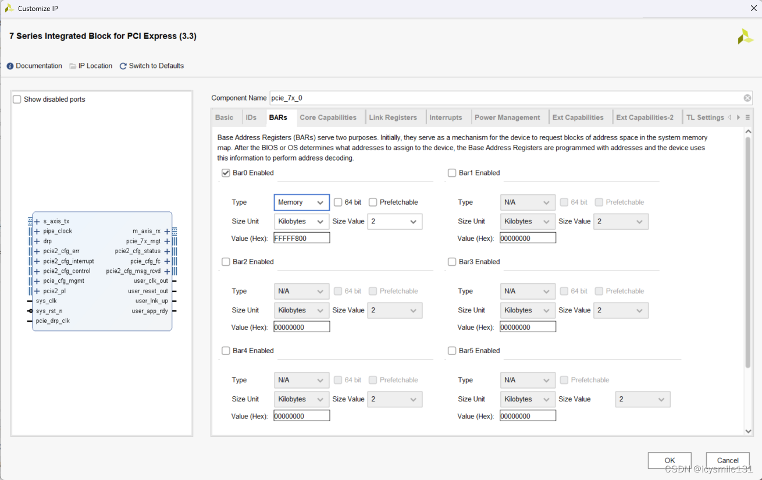Check the Bar4 Enabled checkbox
The width and height of the screenshot is (762, 480).
pos(226,351)
